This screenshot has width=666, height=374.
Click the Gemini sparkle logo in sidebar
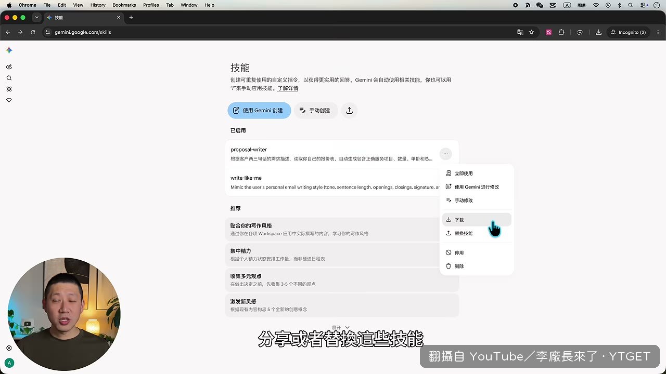coord(9,50)
